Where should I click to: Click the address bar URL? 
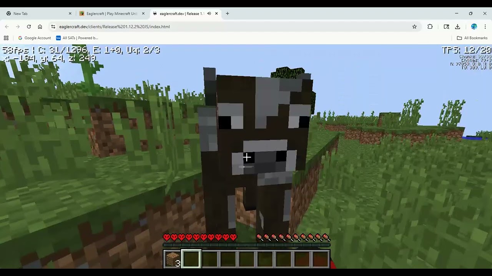tap(115, 26)
